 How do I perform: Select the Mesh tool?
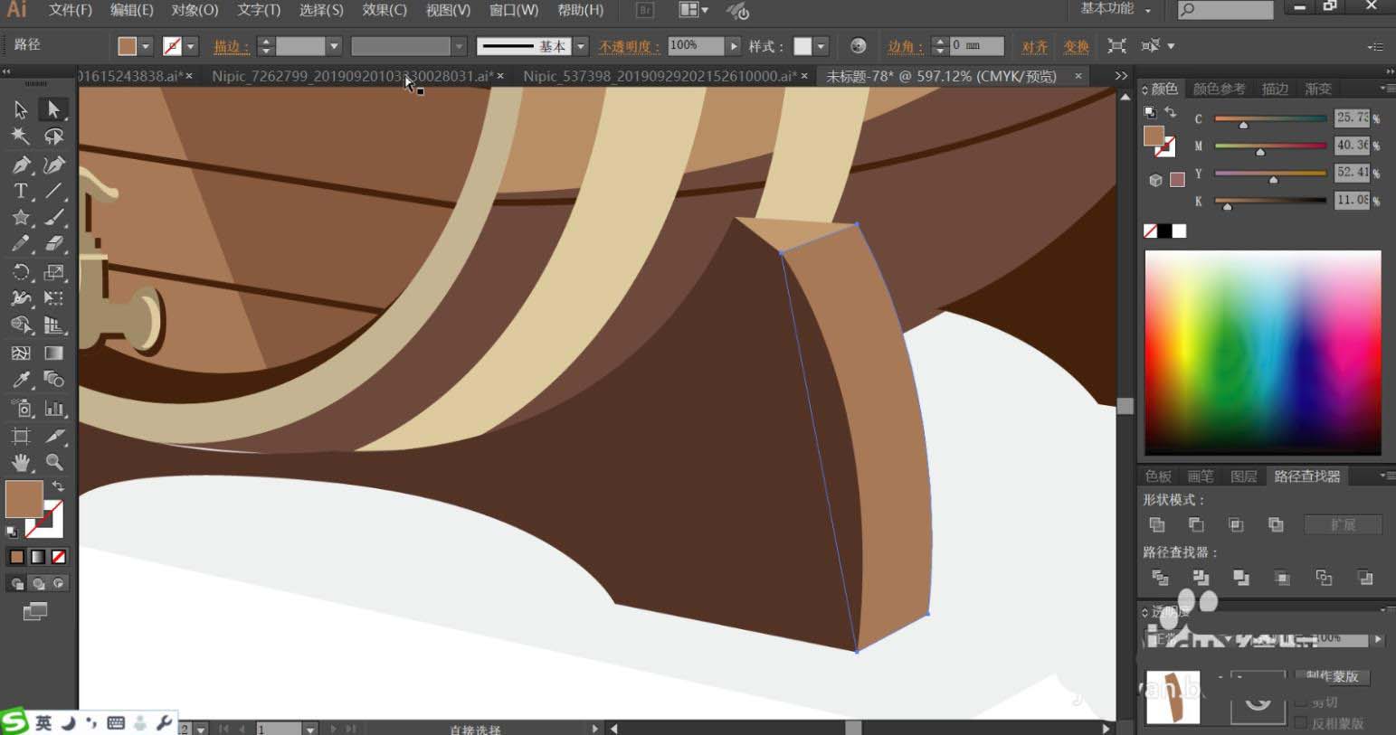(x=21, y=353)
